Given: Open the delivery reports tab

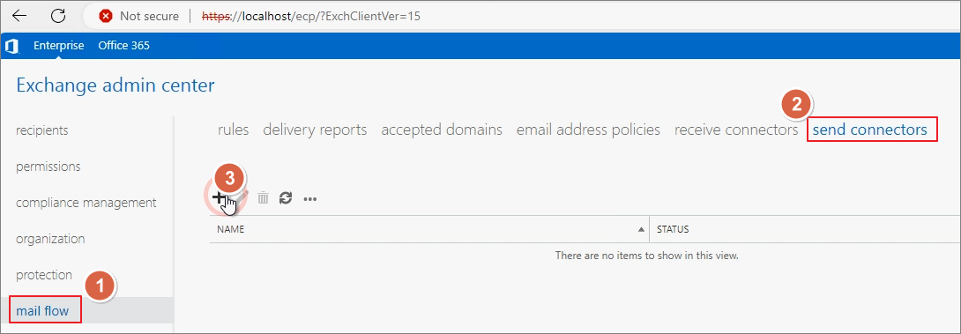Looking at the screenshot, I should [315, 130].
